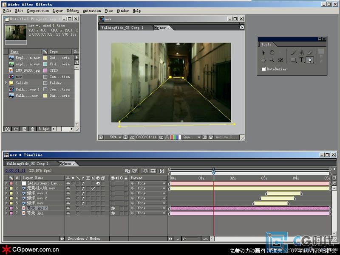Click the frame blending enable button in Timeline
This screenshot has height=255, width=340.
click(153, 171)
